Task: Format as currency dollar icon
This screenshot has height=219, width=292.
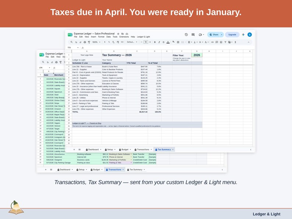Action: click(x=105, y=42)
